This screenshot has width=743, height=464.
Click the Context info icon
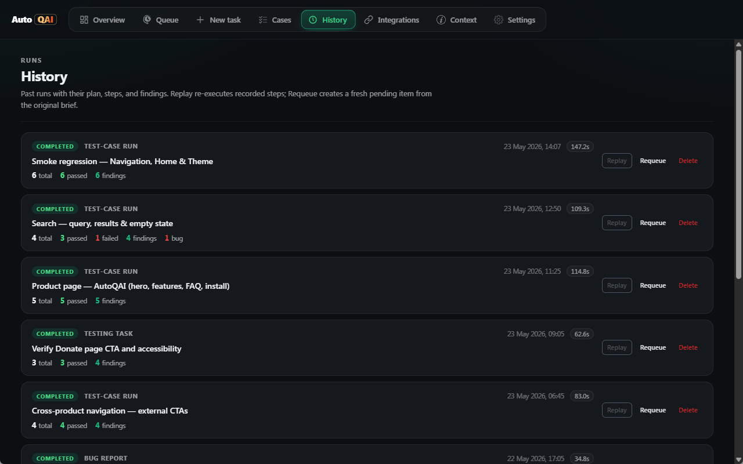tap(441, 20)
